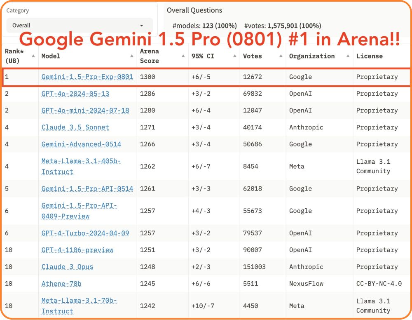Select votes count 90007
This screenshot has width=412, height=320.
pyautogui.click(x=252, y=250)
